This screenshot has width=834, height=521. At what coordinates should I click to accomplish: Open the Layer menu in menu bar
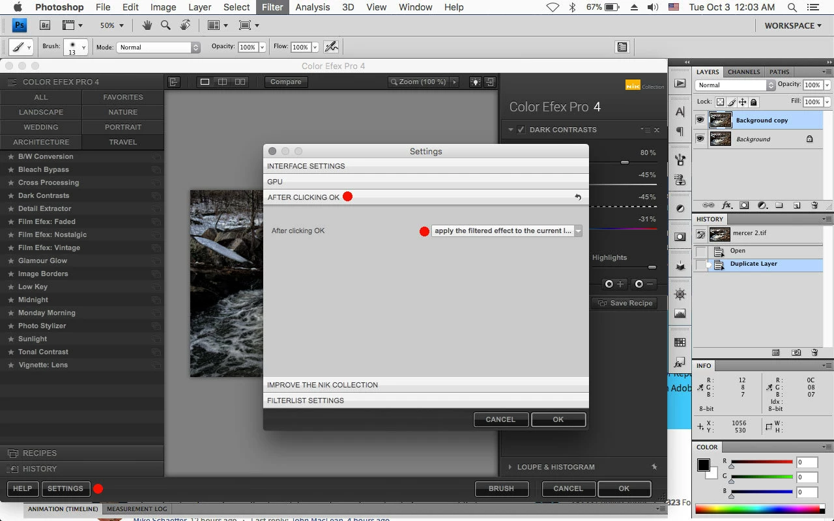(x=199, y=7)
